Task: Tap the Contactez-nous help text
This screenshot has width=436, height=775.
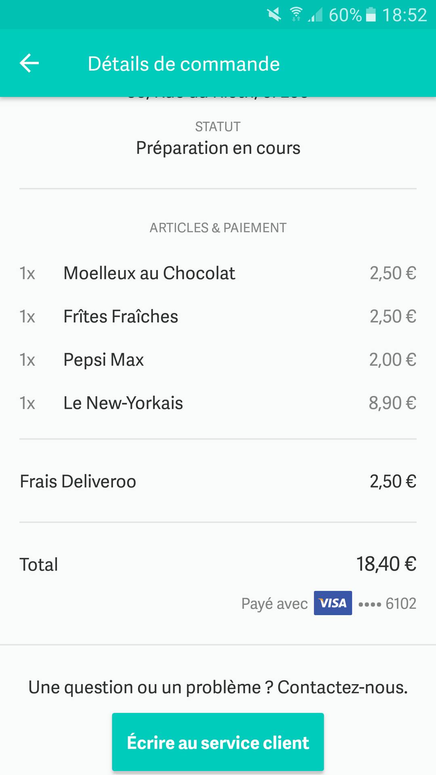Action: (x=218, y=687)
